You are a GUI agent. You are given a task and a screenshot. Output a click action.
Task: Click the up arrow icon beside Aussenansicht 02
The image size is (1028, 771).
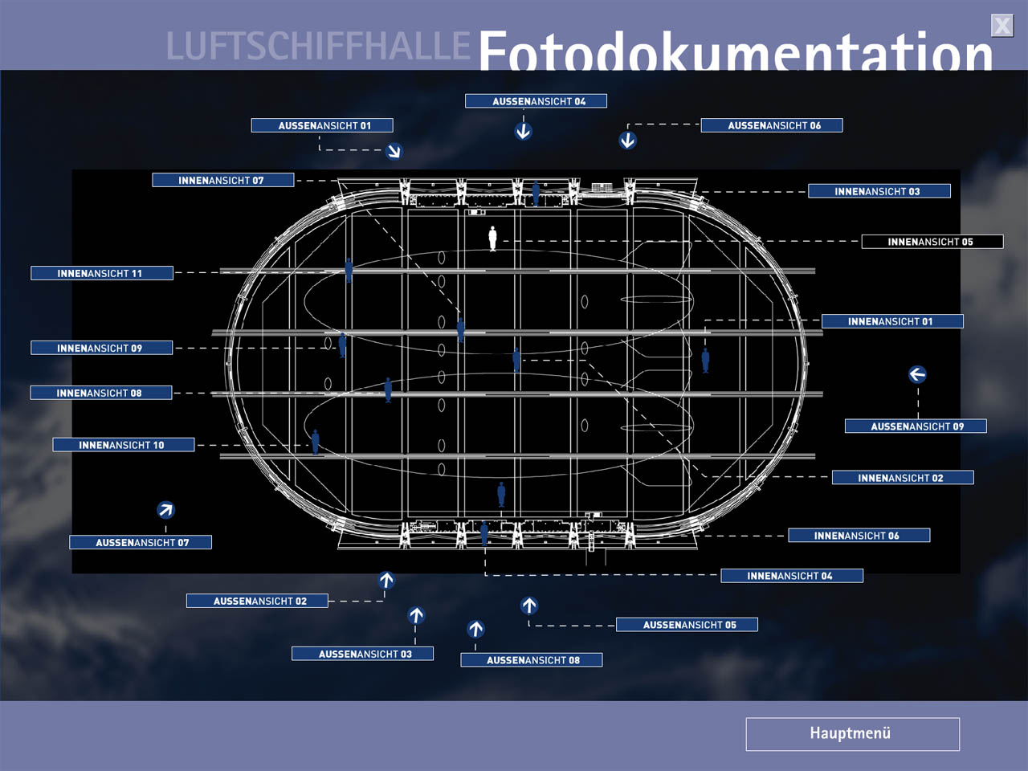[x=386, y=580]
